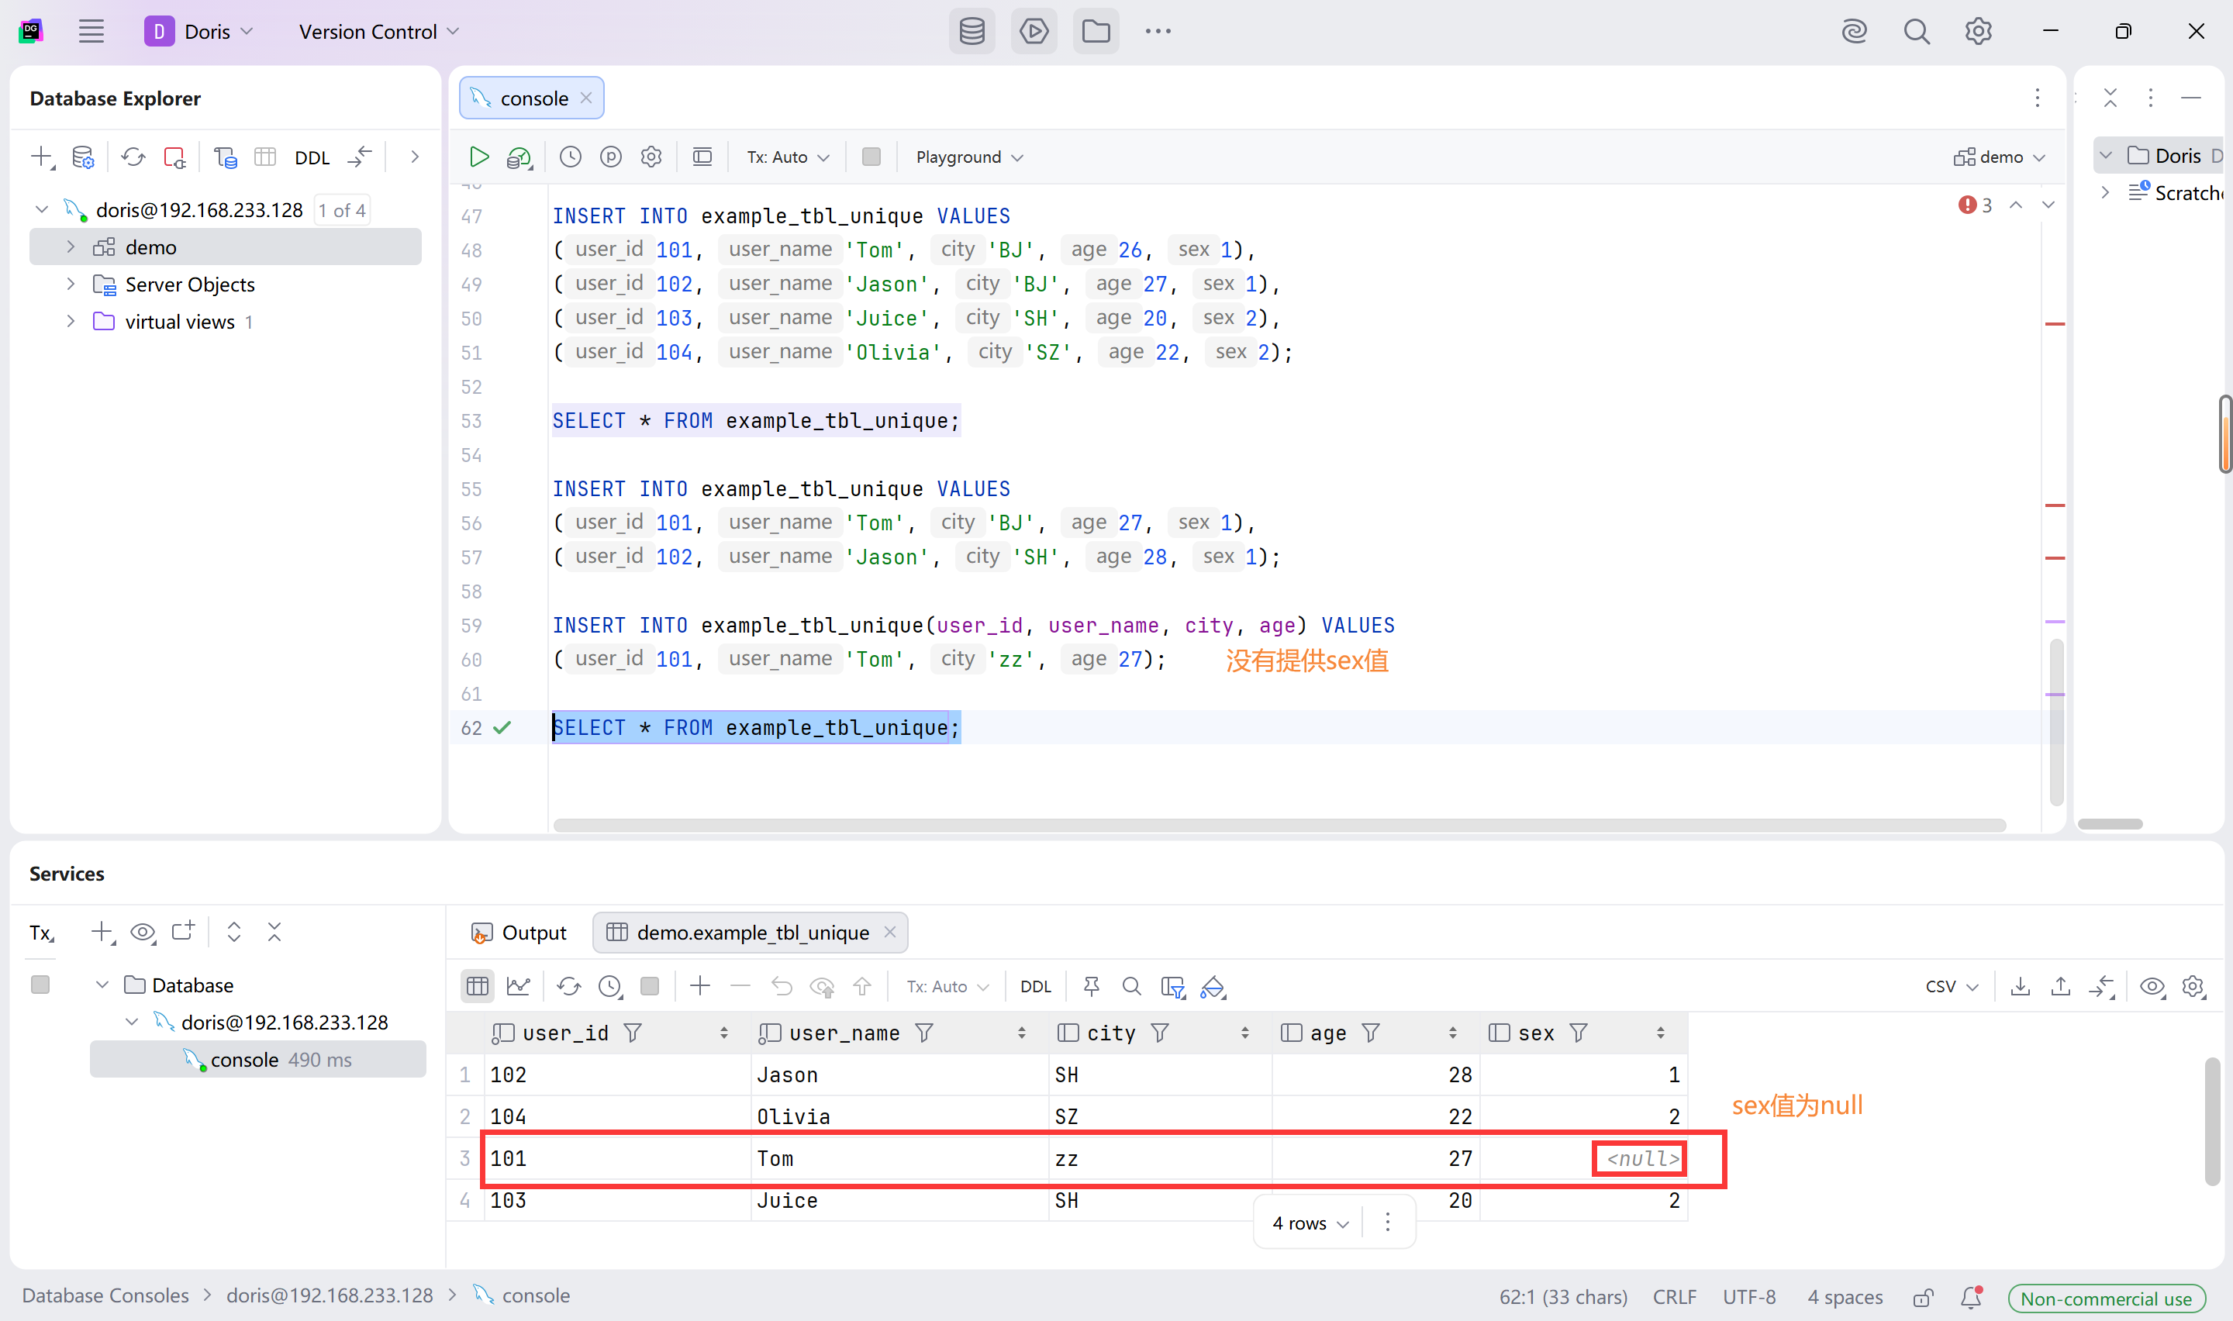This screenshot has height=1321, width=2233.
Task: Open the CSV format dropdown
Action: (1952, 986)
